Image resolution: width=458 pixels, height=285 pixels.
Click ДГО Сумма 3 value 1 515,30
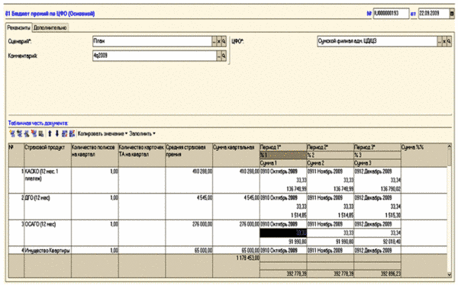(x=377, y=216)
